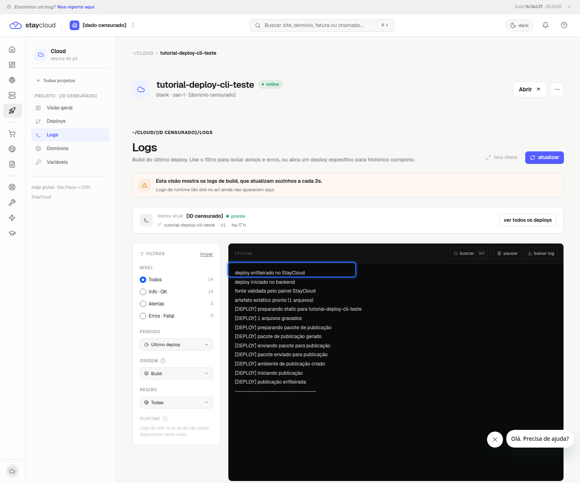Click the Olá. Precisa de ajuda? chat bubble
The width and height of the screenshot is (580, 483).
[x=540, y=439]
